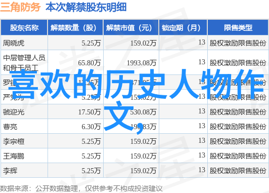Click the 65.80万 unlock quantity cell
This screenshot has width=269, height=193.
click(x=89, y=63)
